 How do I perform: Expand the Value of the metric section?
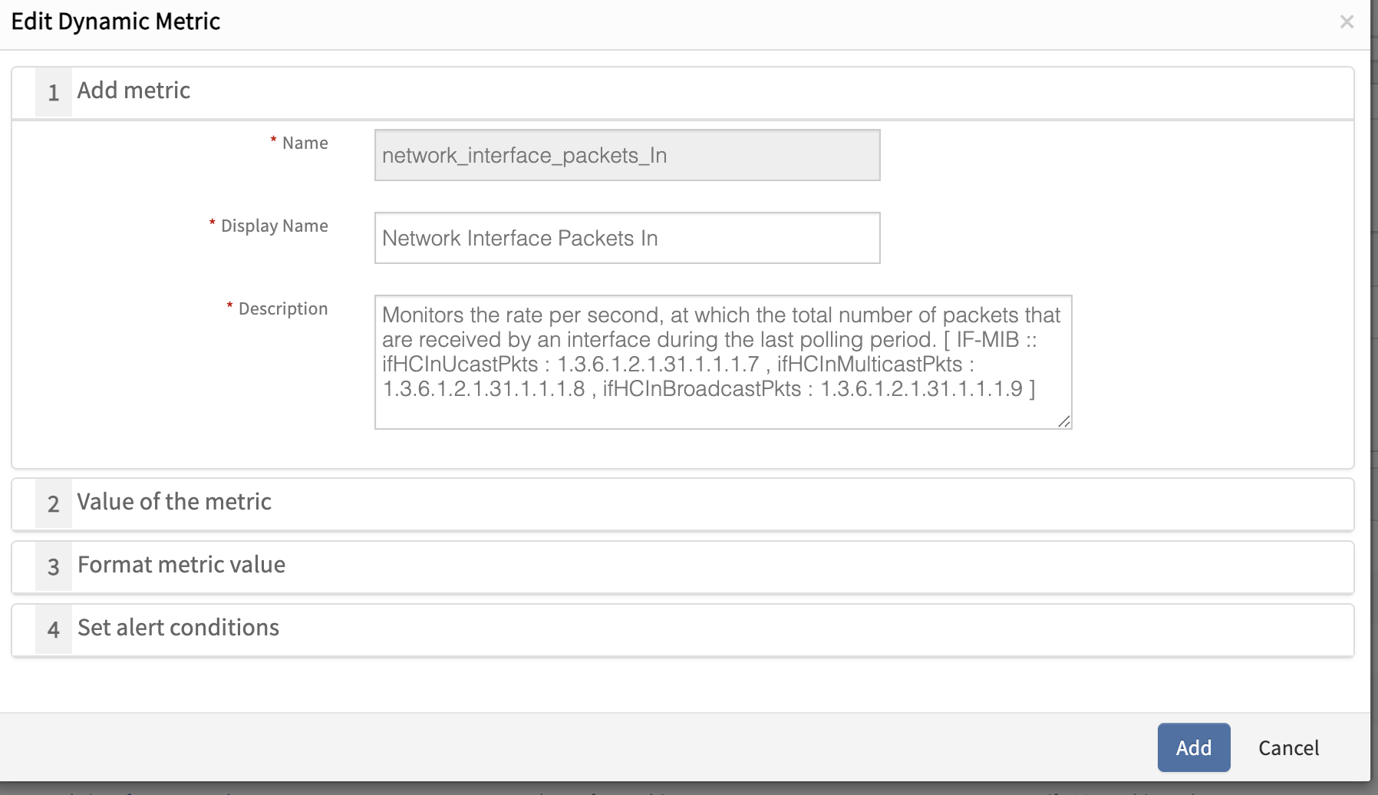click(174, 502)
